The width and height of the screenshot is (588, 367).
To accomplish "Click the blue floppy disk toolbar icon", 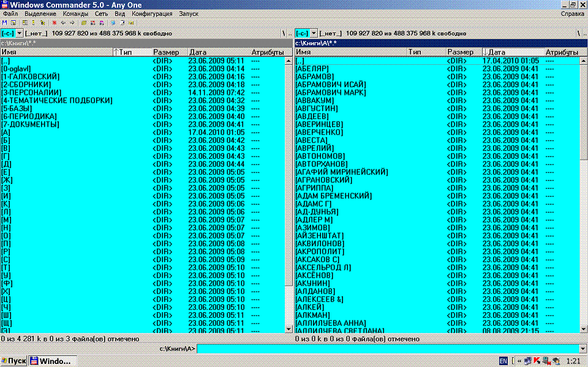I will click(4, 23).
